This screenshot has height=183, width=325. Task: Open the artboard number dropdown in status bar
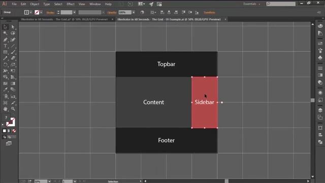tap(75, 181)
